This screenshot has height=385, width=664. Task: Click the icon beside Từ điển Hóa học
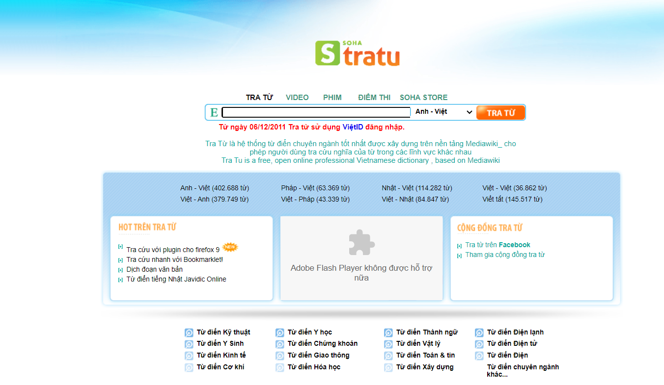(x=280, y=367)
